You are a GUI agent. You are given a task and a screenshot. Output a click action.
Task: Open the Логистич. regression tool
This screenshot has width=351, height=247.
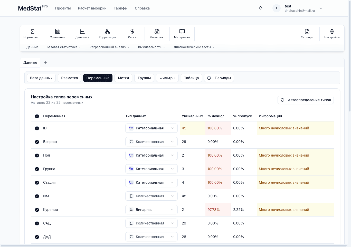click(157, 34)
